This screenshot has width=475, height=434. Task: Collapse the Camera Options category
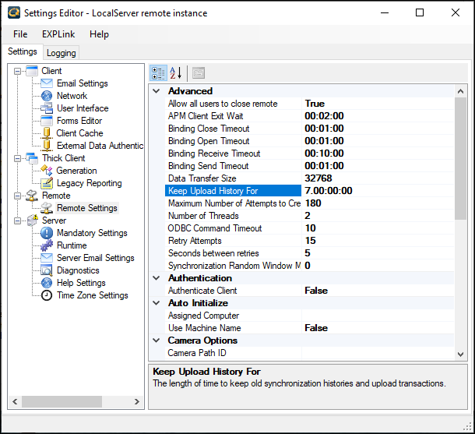point(157,340)
